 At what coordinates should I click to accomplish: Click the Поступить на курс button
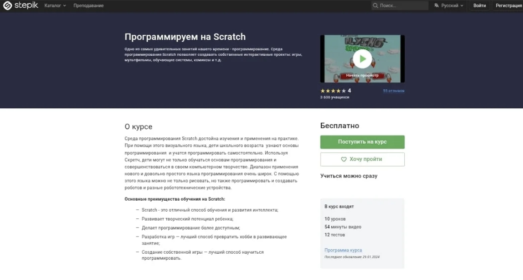[x=362, y=142]
